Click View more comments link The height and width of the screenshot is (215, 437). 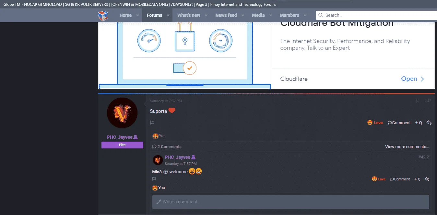pos(407,146)
